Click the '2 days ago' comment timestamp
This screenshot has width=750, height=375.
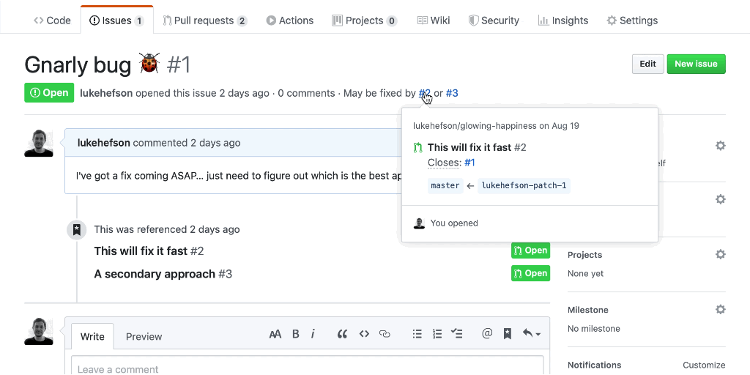tap(215, 143)
